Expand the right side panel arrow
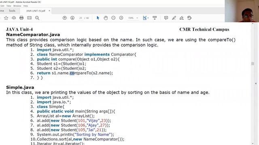259x145 pixels. [256, 83]
